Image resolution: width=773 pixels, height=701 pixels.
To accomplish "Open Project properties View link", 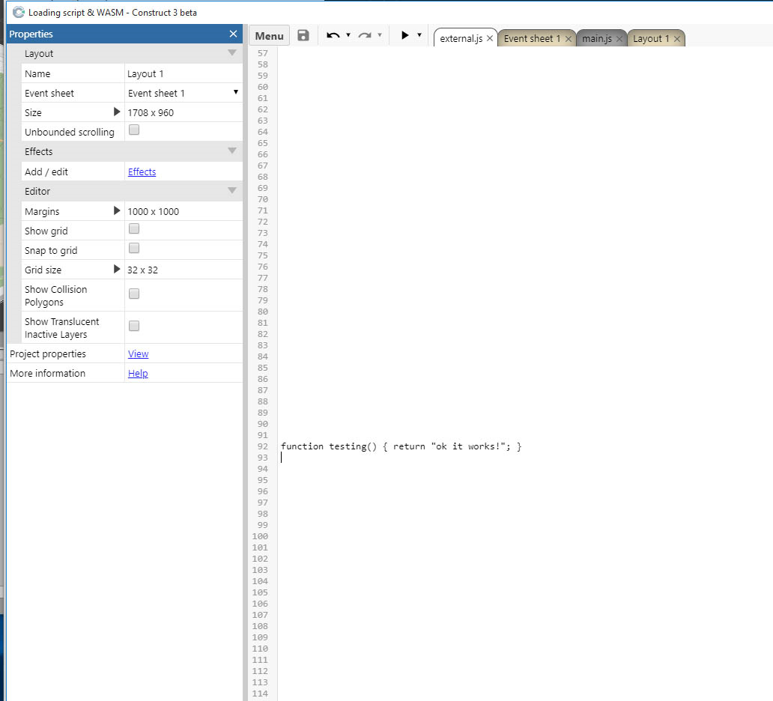I will click(x=138, y=354).
